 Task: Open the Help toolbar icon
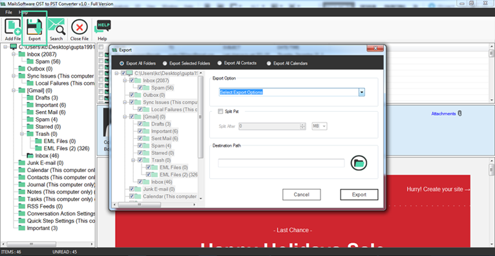point(102,30)
